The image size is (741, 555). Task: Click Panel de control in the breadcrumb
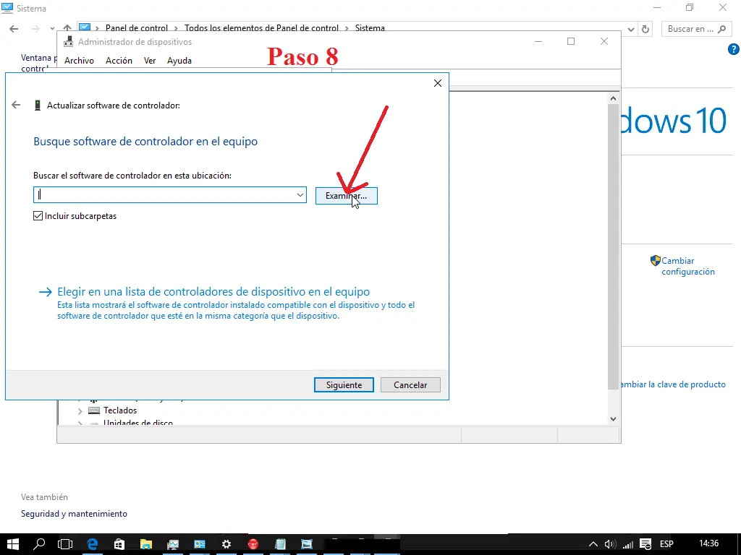click(137, 28)
